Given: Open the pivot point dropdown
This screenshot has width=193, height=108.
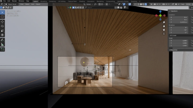Looking at the screenshot, I should pyautogui.click(x=96, y=4).
